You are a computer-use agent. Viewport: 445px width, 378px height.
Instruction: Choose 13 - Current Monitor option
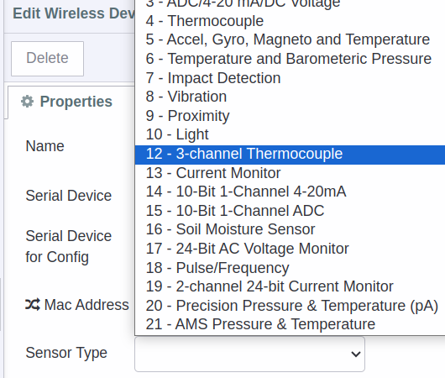point(290,173)
